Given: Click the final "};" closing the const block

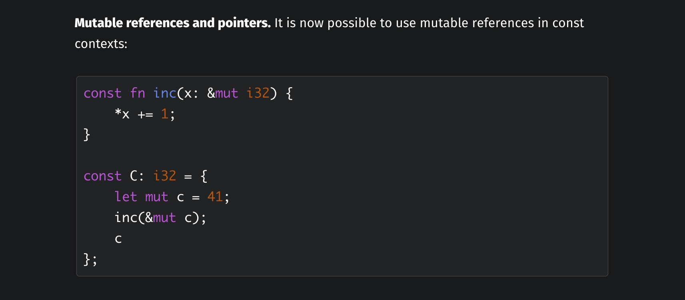Looking at the screenshot, I should [90, 260].
